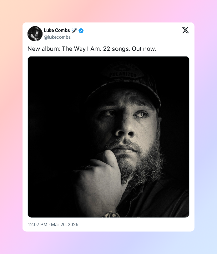This screenshot has width=217, height=254.
Task: Click the dot separating time and date
Action: point(49,225)
